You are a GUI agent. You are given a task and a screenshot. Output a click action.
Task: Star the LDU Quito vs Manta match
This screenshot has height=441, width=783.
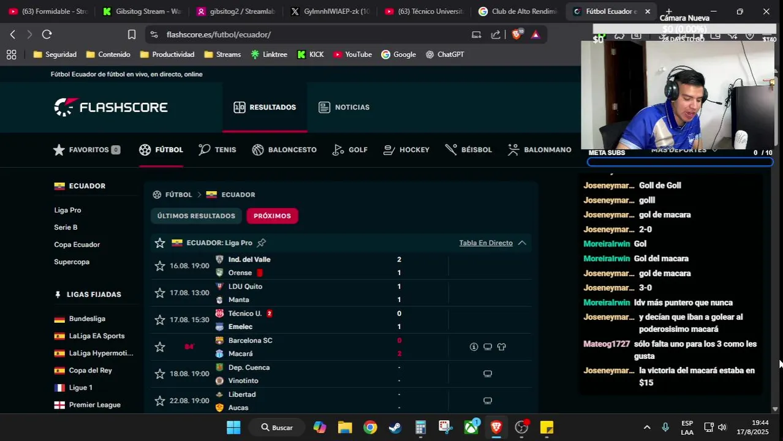160,293
